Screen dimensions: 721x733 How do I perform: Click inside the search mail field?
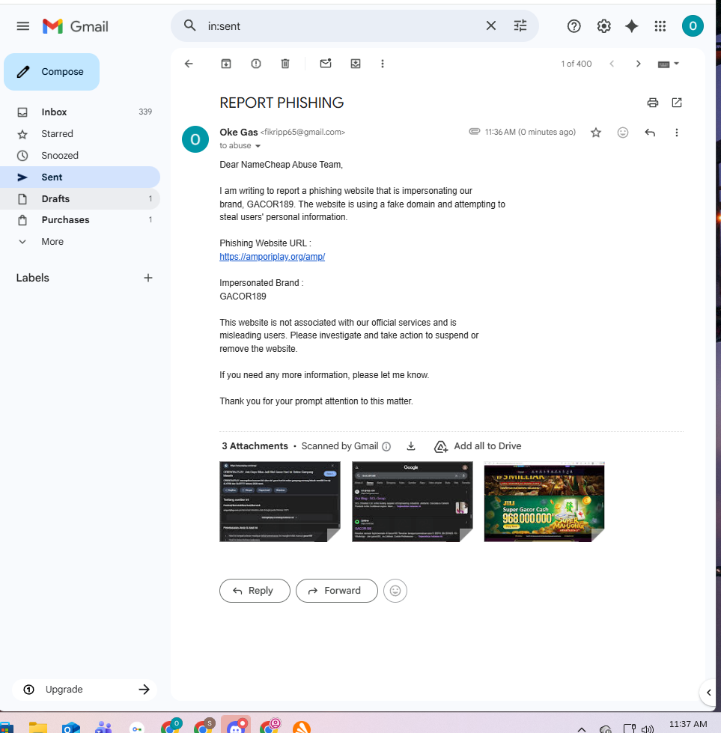(341, 26)
